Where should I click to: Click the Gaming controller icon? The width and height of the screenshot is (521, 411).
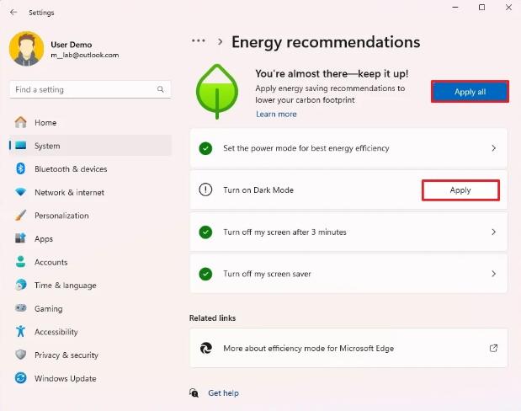[21, 309]
